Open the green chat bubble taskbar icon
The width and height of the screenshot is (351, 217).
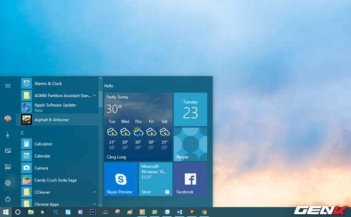(155, 212)
